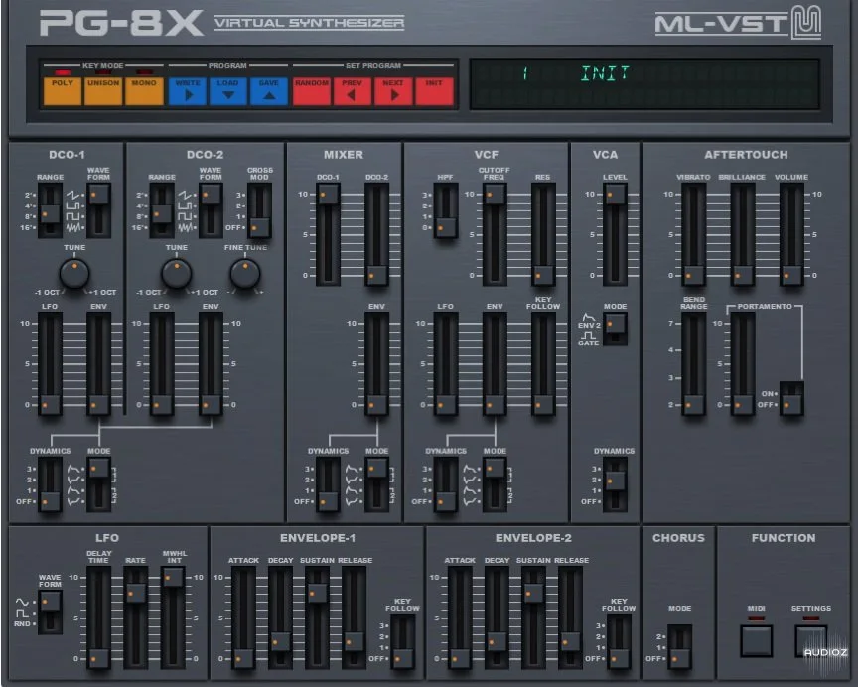The height and width of the screenshot is (687, 858).
Task: Go to PREV program
Action: coord(353,91)
